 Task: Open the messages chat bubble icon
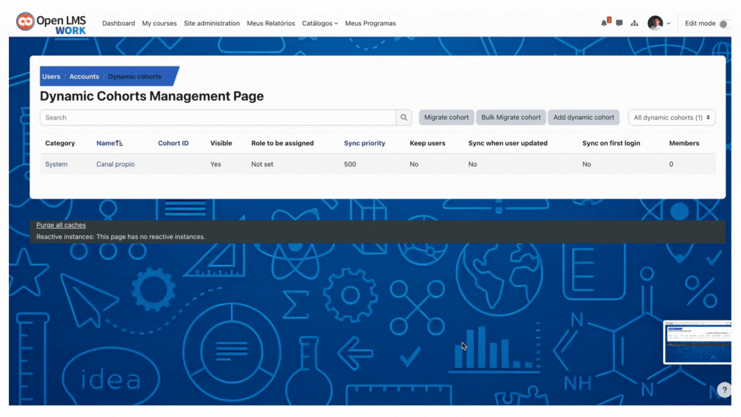point(619,23)
